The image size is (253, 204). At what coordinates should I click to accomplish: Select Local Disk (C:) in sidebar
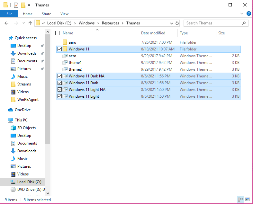coord(23,182)
